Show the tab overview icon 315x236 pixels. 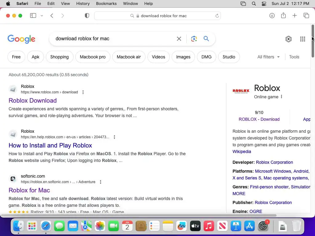(306, 15)
